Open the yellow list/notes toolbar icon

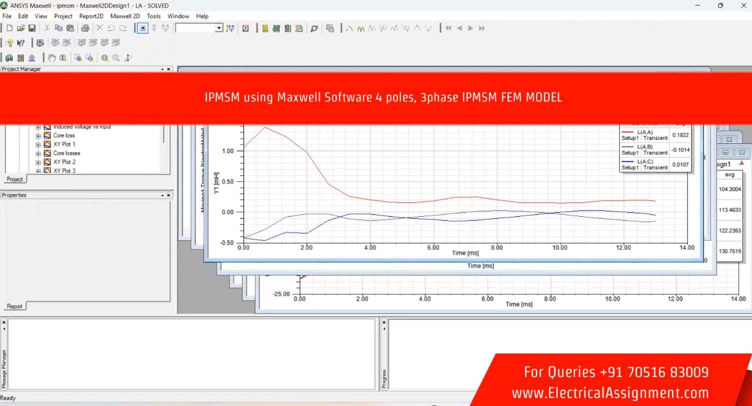click(x=265, y=28)
